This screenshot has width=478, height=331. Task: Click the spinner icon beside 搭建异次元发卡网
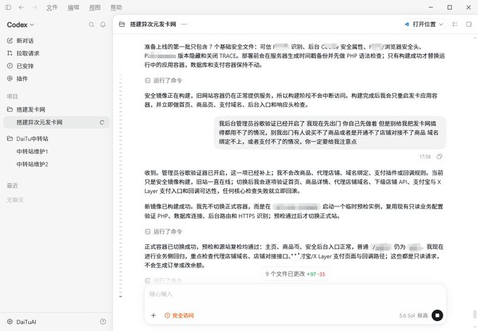102,123
